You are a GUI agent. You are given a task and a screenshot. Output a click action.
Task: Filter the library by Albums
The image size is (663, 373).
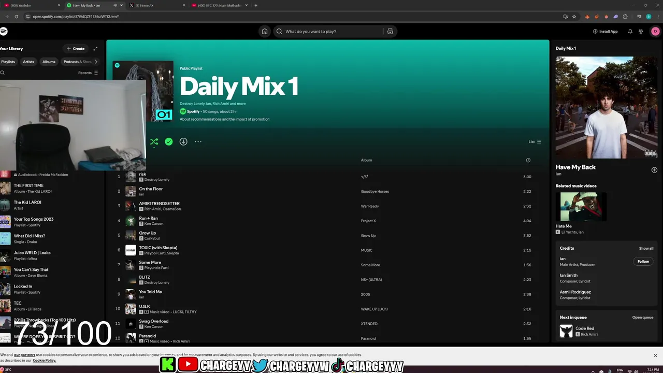49,62
